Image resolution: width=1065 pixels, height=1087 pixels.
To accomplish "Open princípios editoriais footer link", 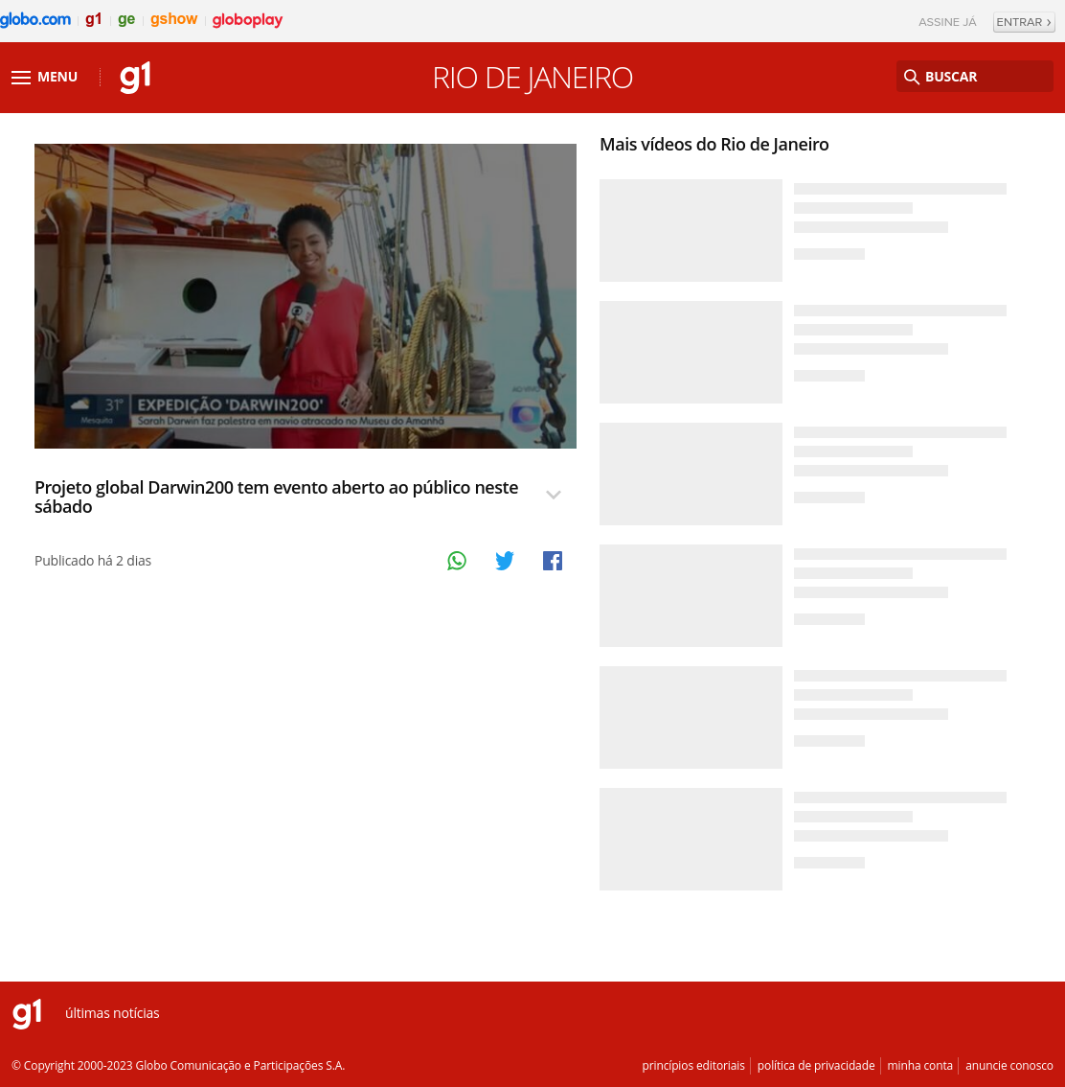I will [x=693, y=1066].
